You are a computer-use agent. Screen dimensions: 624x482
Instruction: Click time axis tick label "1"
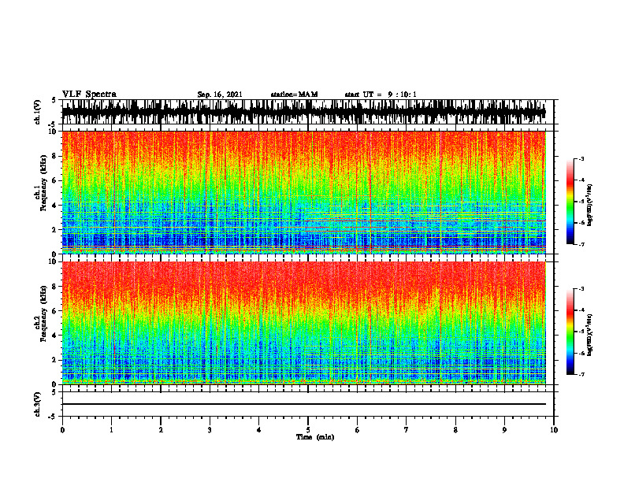pyautogui.click(x=111, y=430)
